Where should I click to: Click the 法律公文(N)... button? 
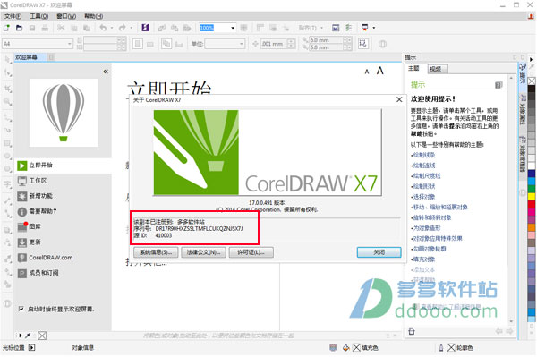pyautogui.click(x=203, y=252)
